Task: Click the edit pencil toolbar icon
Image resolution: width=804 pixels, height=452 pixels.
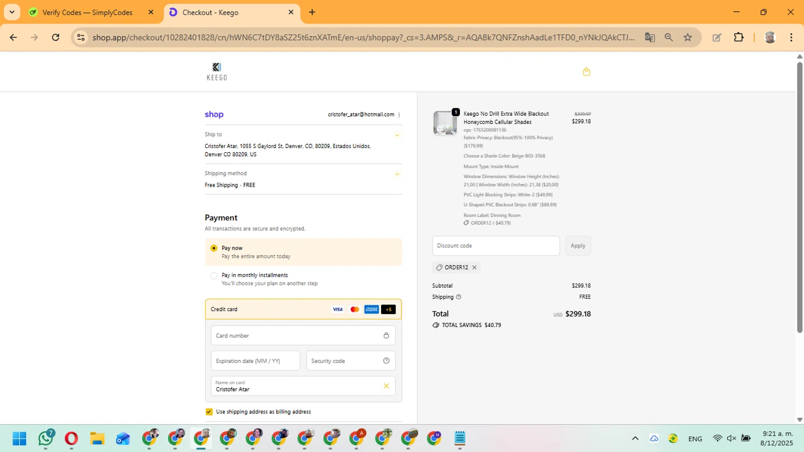Action: (x=717, y=38)
